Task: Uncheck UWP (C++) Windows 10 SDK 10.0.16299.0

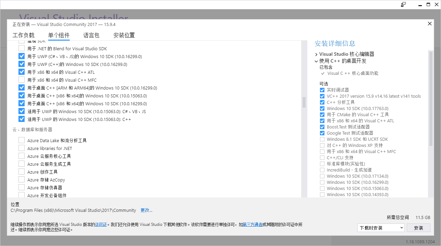Action: point(22,64)
